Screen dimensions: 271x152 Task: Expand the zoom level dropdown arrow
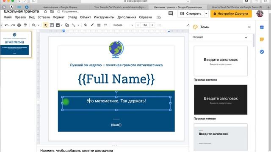click(39, 25)
